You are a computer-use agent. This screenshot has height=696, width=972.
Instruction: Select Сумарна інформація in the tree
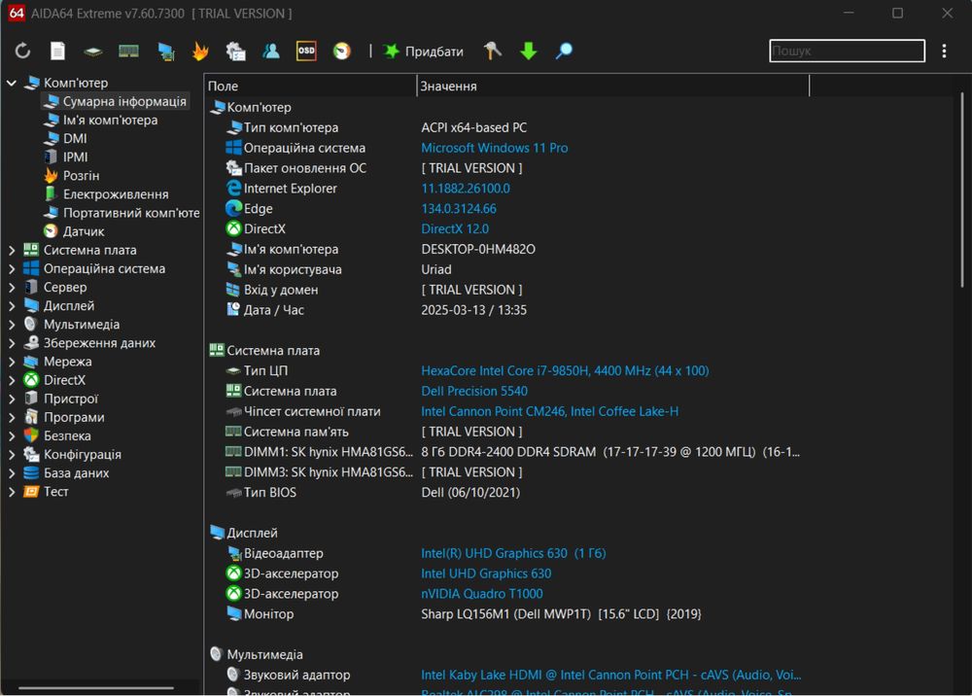(124, 101)
